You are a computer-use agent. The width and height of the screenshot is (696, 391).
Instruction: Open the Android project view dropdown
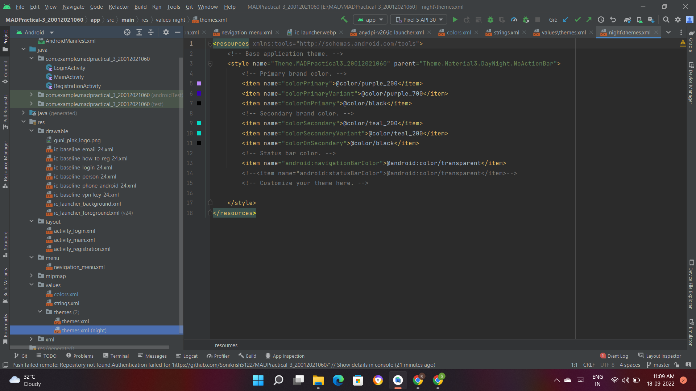(x=35, y=32)
